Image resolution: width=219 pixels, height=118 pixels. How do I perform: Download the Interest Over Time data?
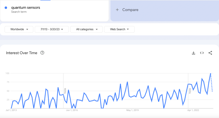[193, 53]
